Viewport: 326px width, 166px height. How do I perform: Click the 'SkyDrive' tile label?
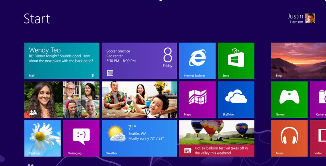[228, 114]
